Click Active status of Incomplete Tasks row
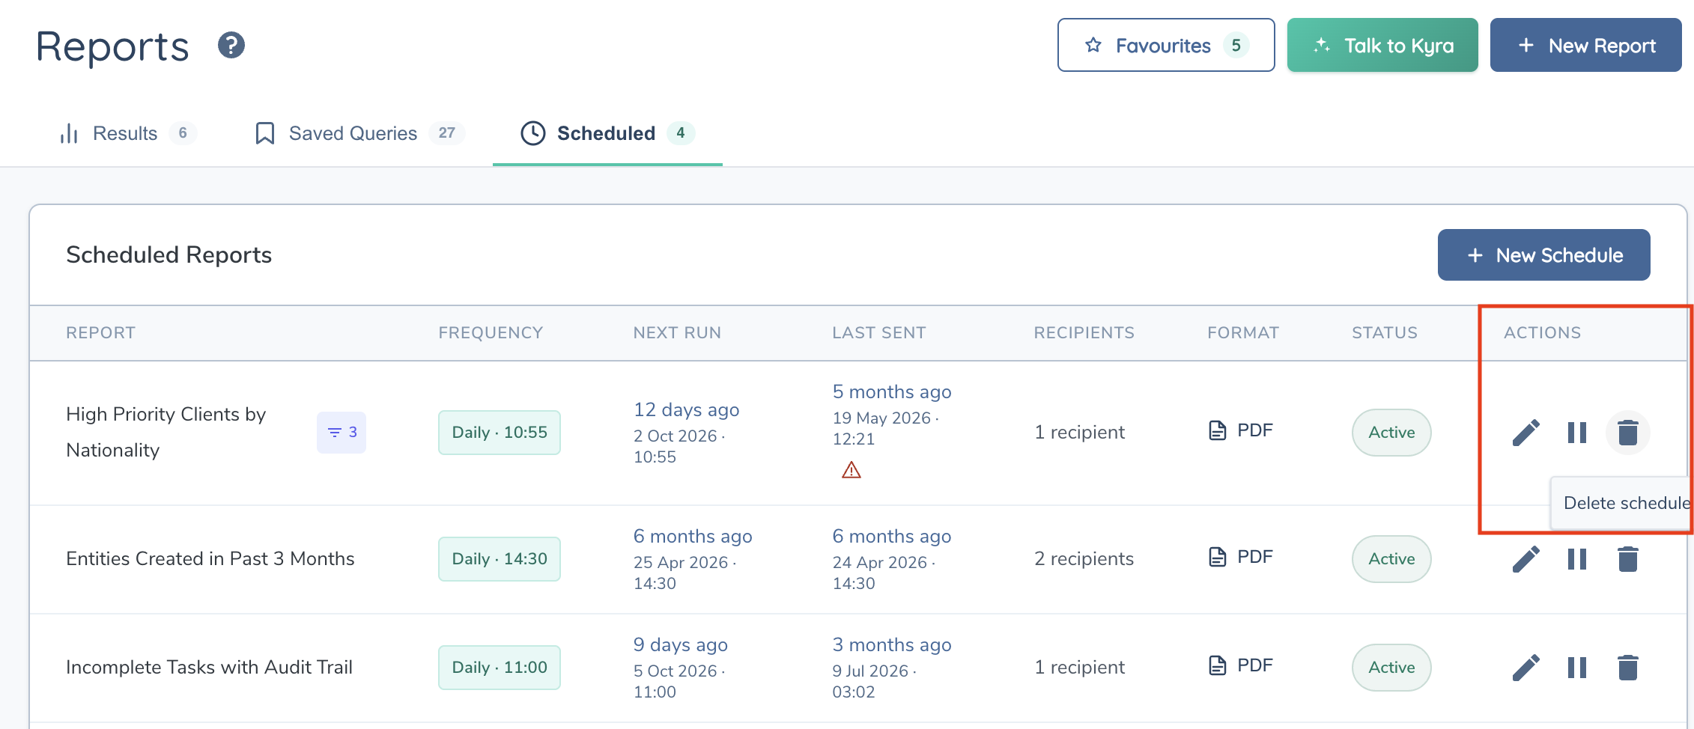 click(x=1391, y=668)
